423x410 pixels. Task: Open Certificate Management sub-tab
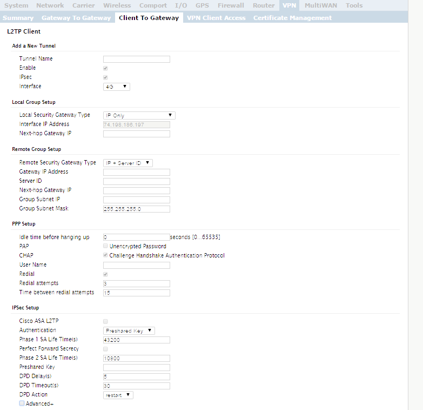pyautogui.click(x=292, y=18)
